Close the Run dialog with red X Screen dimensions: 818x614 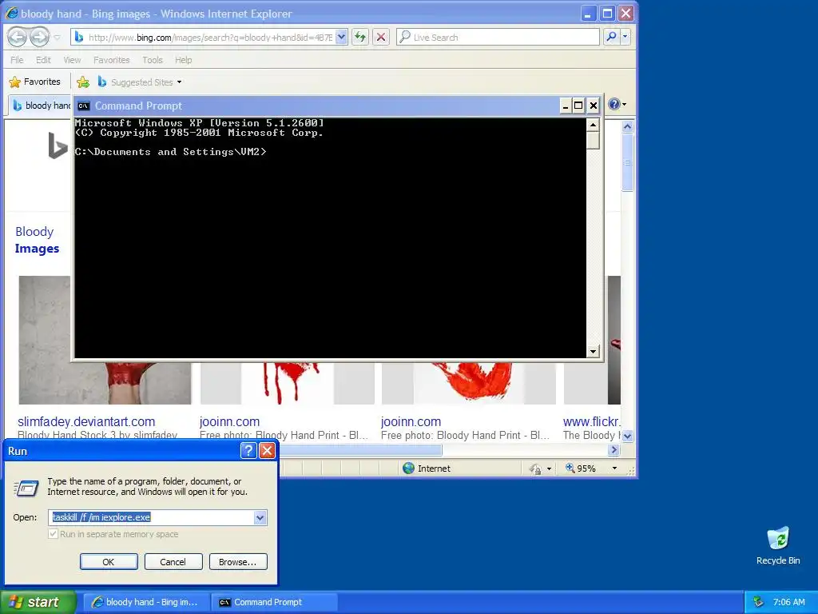pos(267,450)
